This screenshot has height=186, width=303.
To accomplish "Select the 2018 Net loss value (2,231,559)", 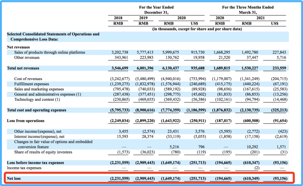I will [x=120, y=178].
